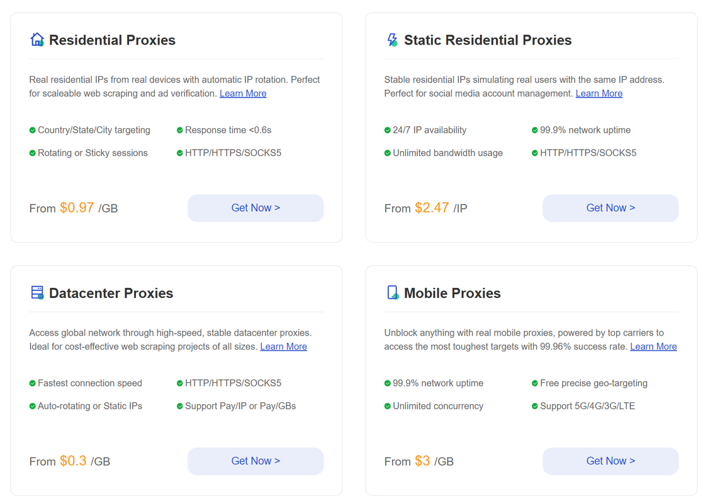Select the $0.97 Residential Proxies price
The height and width of the screenshot is (503, 708).
coord(77,207)
